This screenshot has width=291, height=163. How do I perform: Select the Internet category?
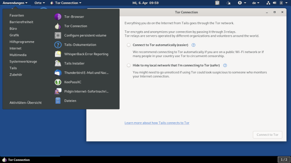click(x=15, y=48)
